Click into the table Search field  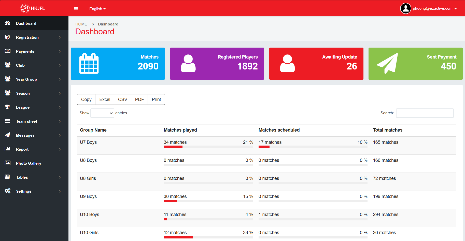click(425, 113)
